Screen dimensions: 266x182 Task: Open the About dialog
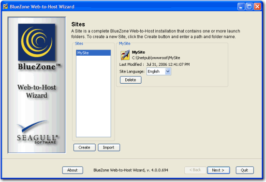[x=73, y=170]
